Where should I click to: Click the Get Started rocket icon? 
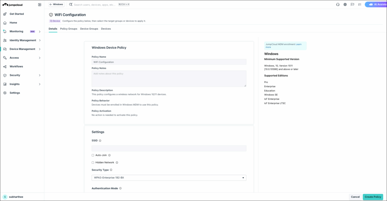[5, 14]
